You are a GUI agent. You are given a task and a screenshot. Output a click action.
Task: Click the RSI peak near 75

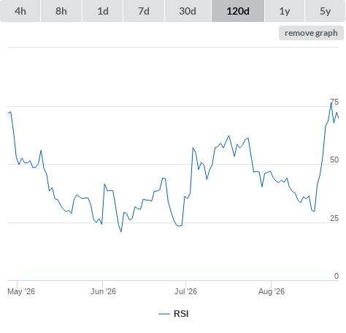point(331,103)
